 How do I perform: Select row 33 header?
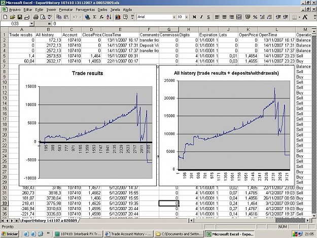pyautogui.click(x=4, y=203)
